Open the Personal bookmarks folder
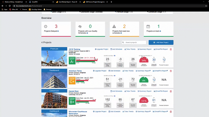Viewport: 209px width, 117px height. point(48,9)
